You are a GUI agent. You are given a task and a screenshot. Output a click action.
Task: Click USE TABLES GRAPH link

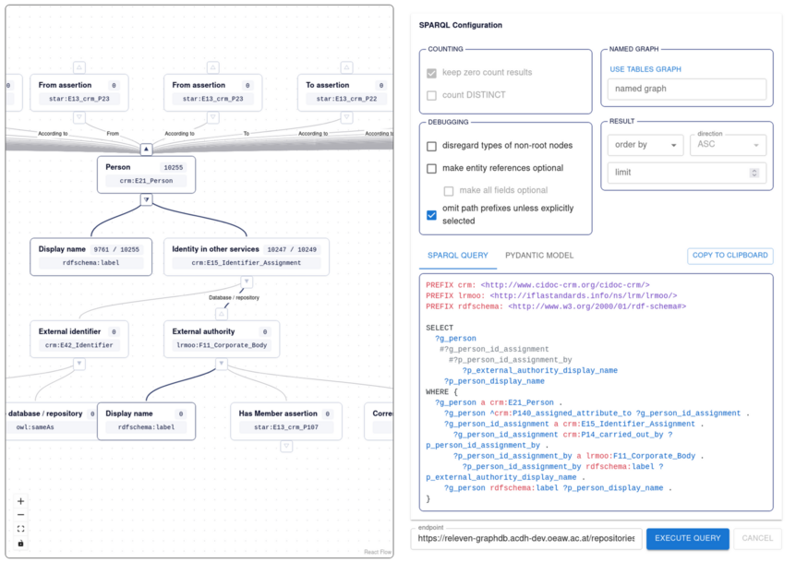coord(645,69)
